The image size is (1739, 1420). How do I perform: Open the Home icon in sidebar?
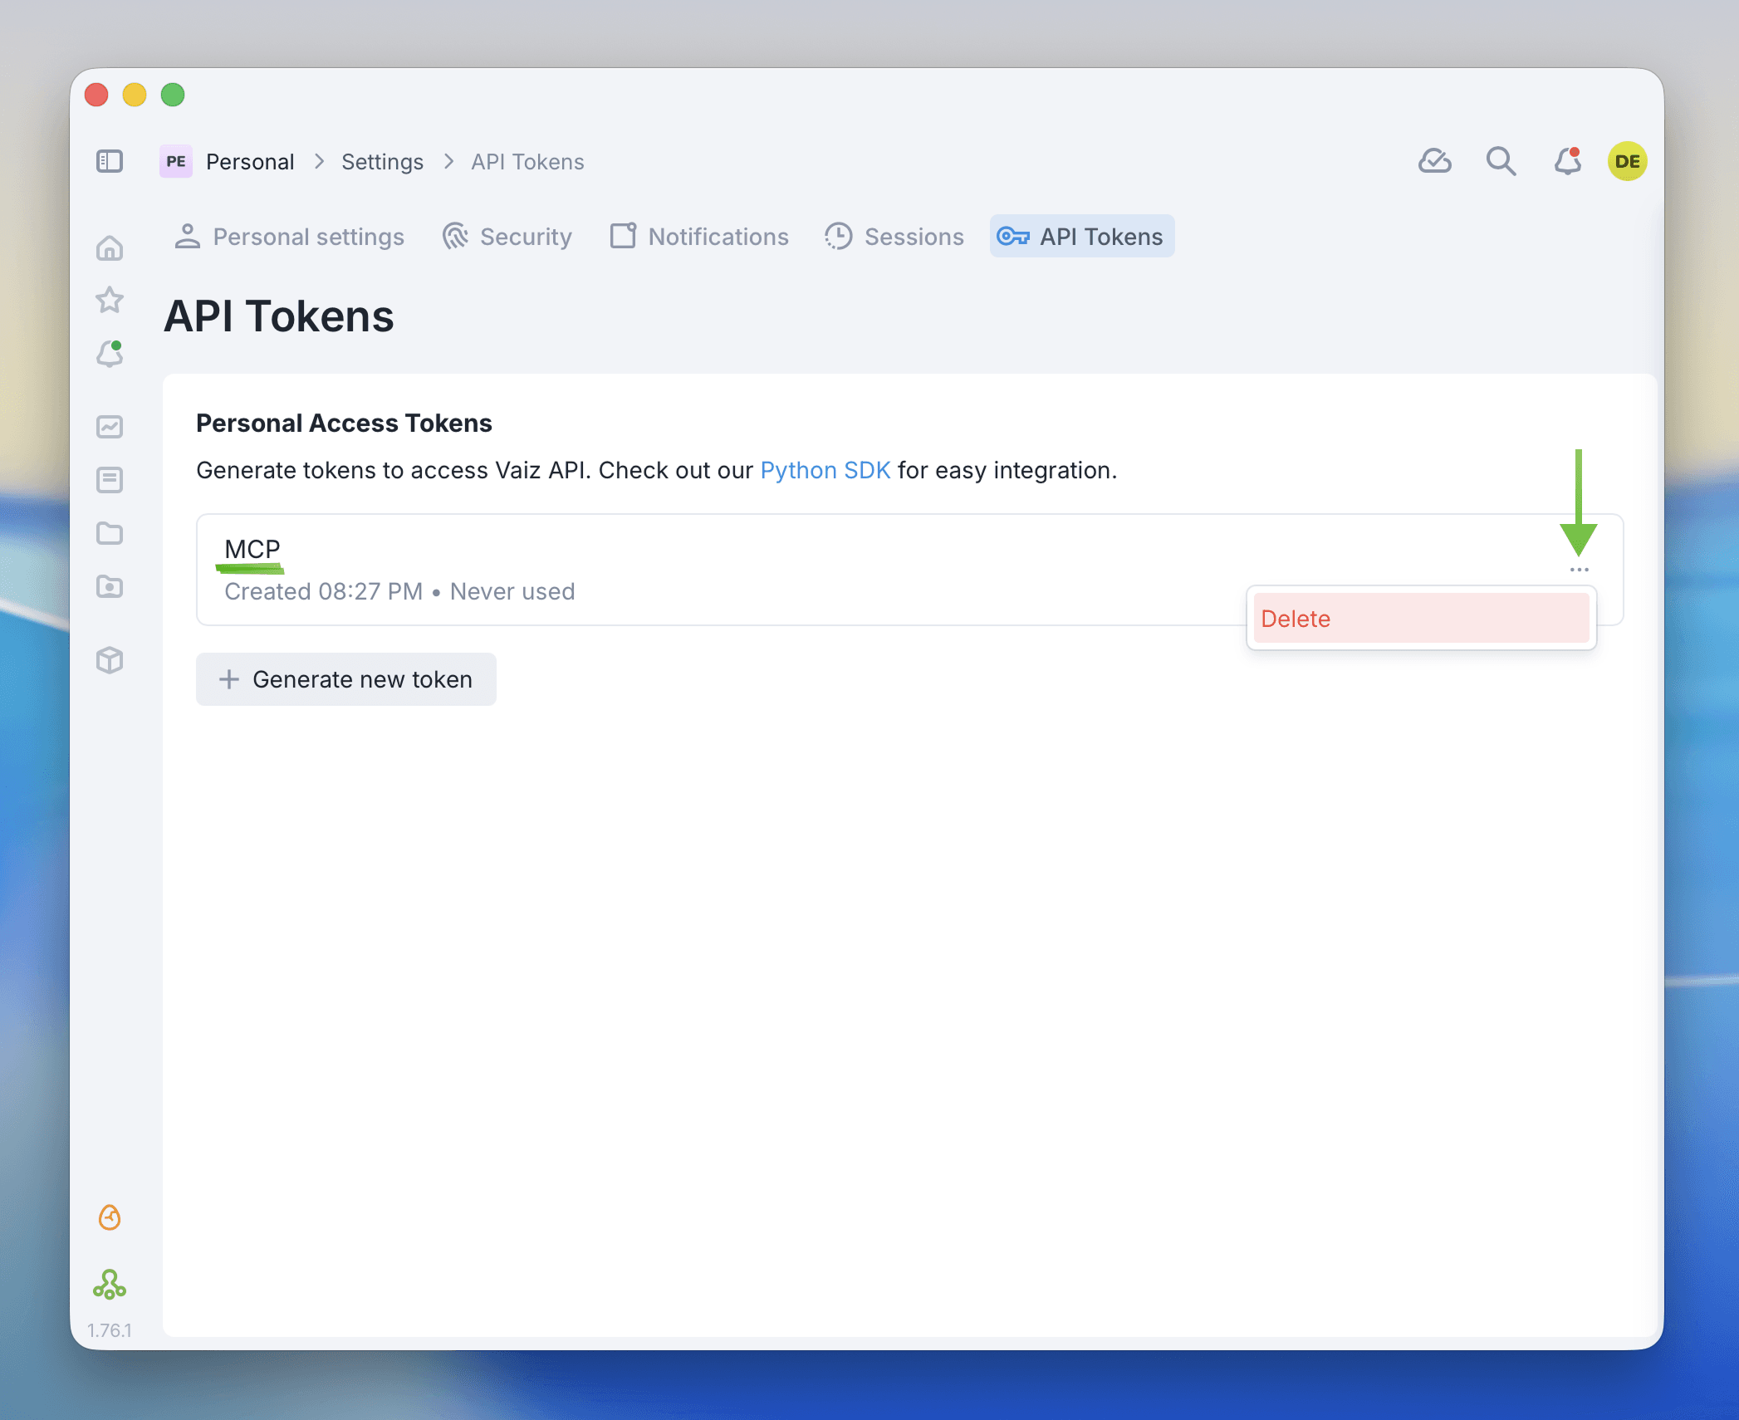[110, 248]
